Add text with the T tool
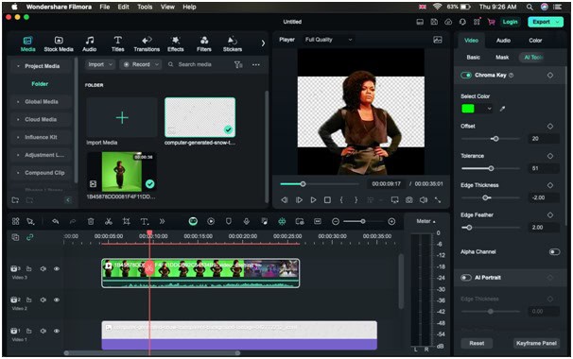The width and height of the screenshot is (573, 359). coord(145,221)
